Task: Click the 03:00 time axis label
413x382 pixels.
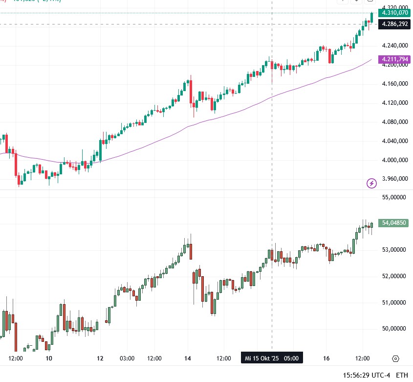Action: (x=127, y=358)
